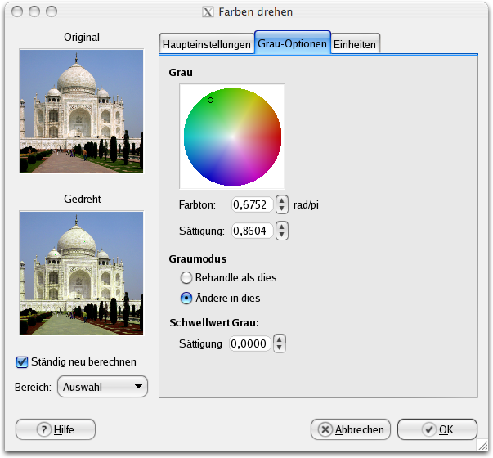The height and width of the screenshot is (458, 493).
Task: Click the 'rad/pi' unit label
Action: pyautogui.click(x=306, y=205)
